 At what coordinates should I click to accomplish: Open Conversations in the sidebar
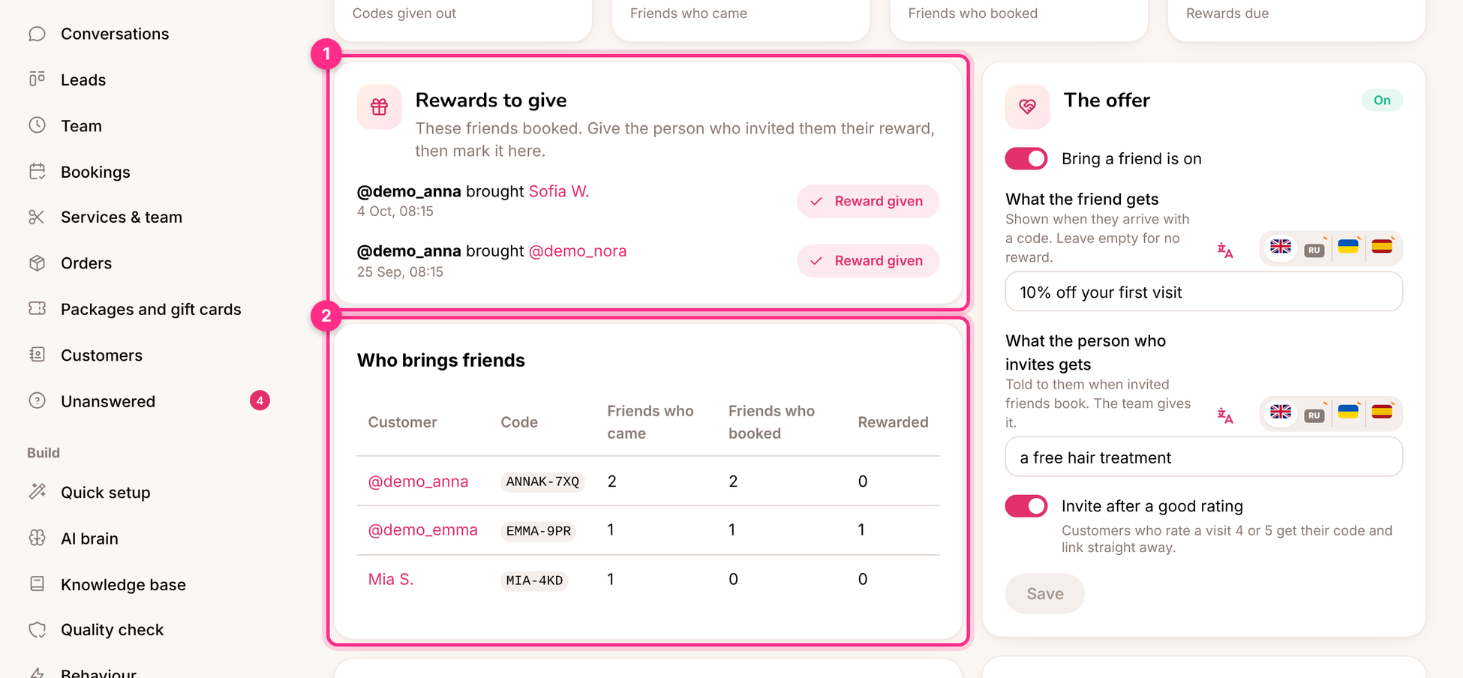click(115, 34)
